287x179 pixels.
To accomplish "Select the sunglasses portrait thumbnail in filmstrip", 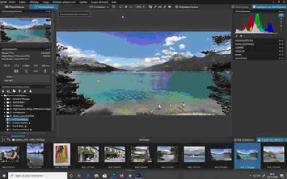I will [x=10, y=154].
